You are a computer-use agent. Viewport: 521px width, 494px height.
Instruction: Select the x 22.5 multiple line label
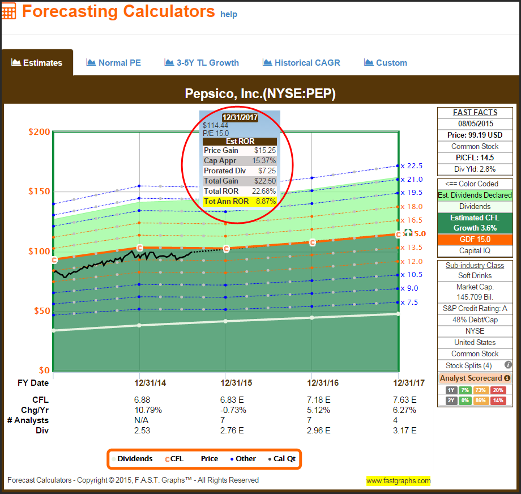(412, 166)
